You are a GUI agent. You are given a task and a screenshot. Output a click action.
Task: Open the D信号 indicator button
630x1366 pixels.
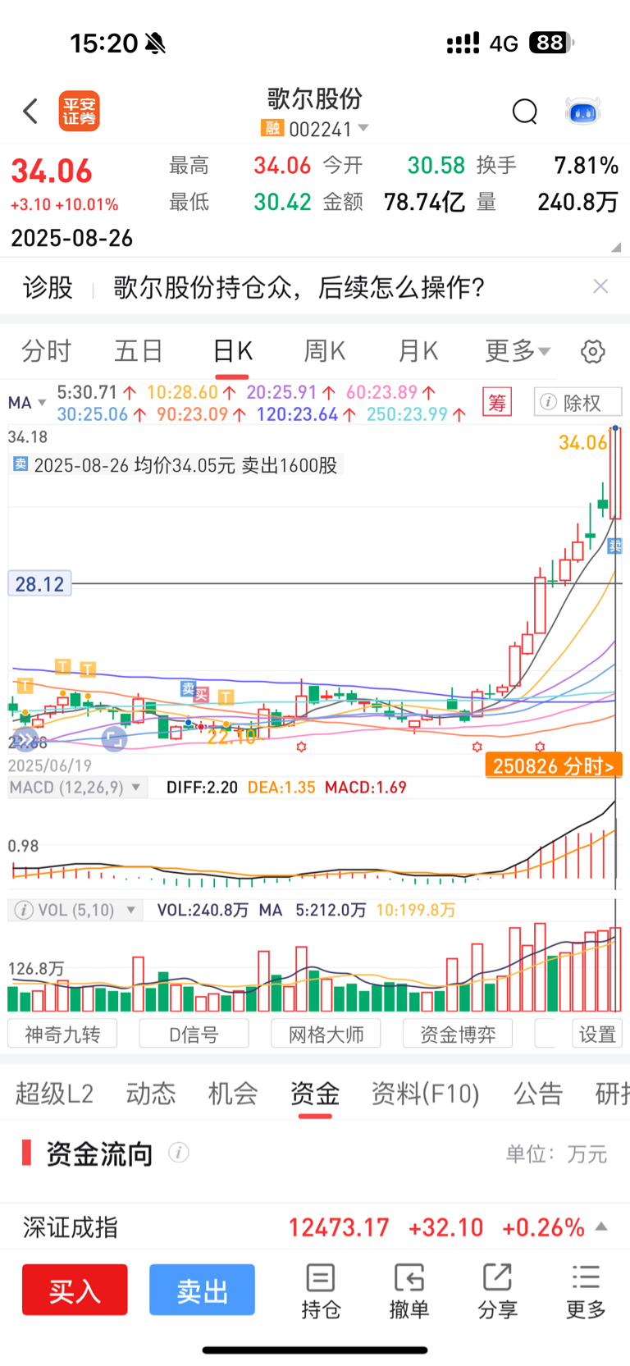point(194,1034)
